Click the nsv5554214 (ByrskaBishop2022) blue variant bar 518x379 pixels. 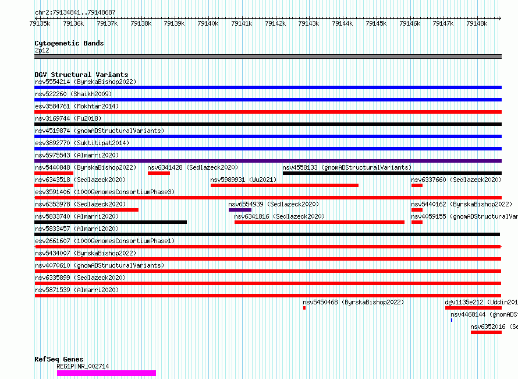[268, 87]
